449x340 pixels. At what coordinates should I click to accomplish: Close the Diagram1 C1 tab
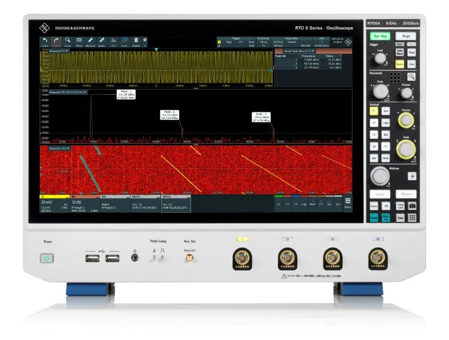(x=67, y=51)
